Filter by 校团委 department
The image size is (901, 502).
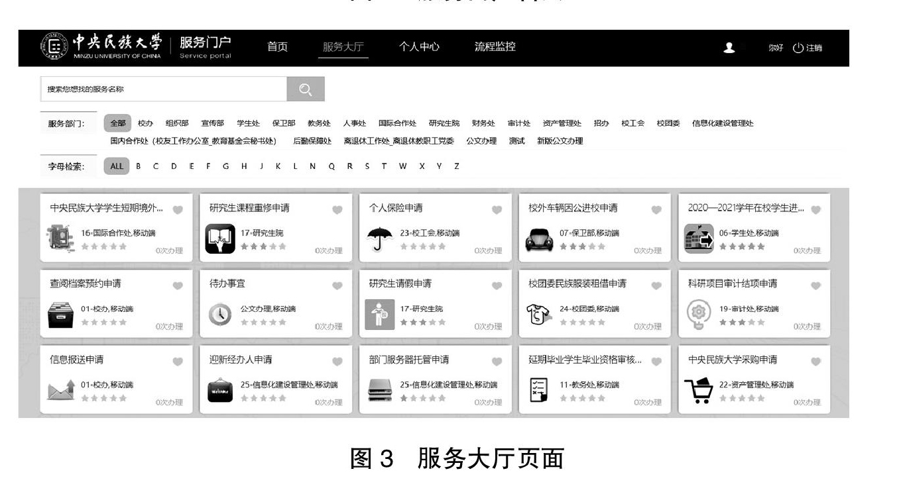coord(668,123)
